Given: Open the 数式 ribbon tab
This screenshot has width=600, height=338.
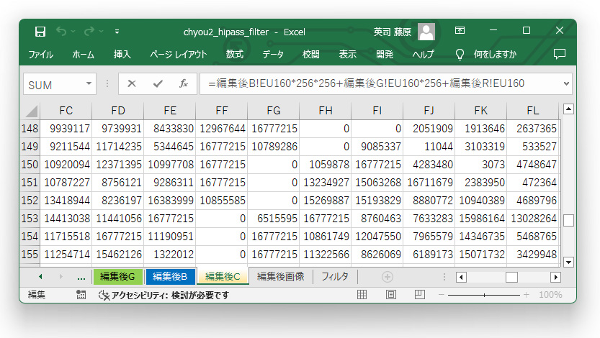Looking at the screenshot, I should [235, 54].
